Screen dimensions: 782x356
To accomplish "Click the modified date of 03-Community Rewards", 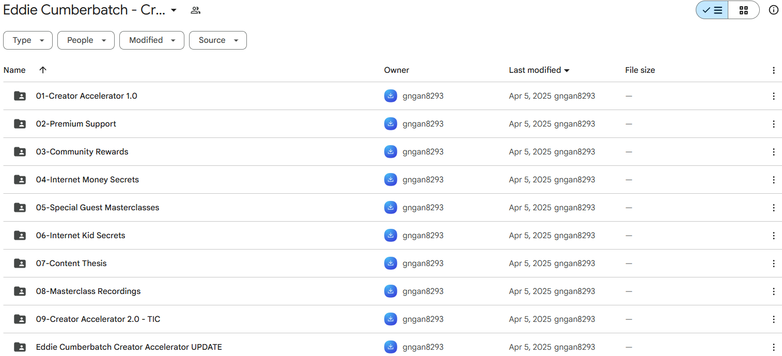I will (552, 152).
